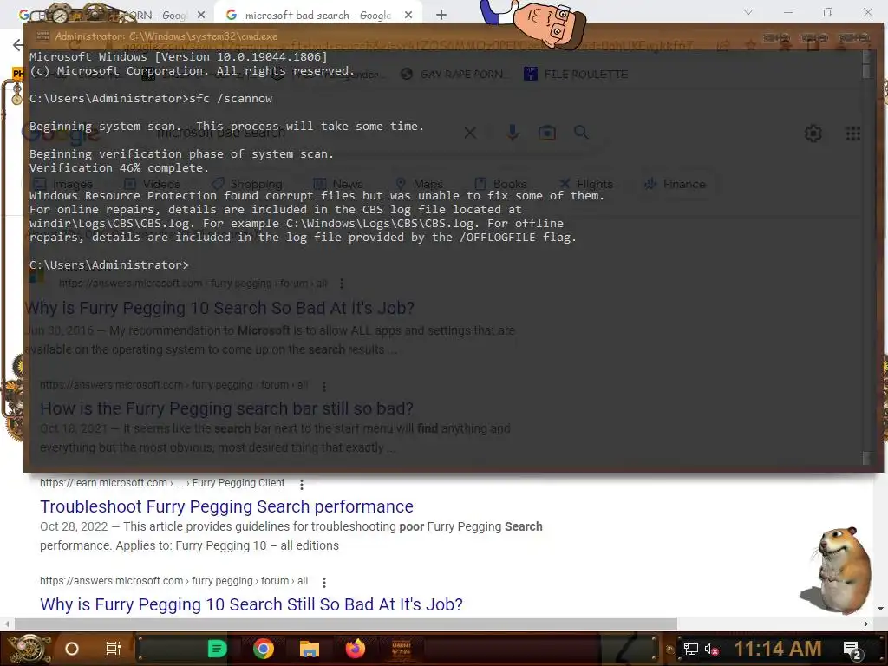Open File Explorer from the taskbar
This screenshot has height=666, width=888.
coord(310,649)
